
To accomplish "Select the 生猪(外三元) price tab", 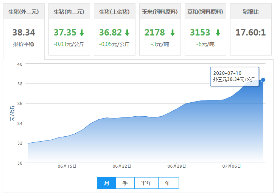I will click(23, 12).
